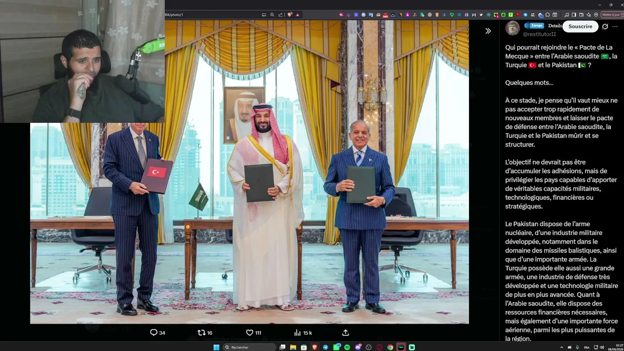
Task: Open Task View on the taskbar
Action: coord(282,347)
